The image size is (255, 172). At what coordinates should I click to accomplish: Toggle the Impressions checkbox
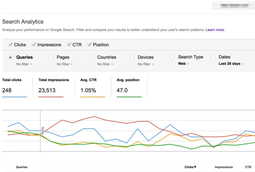(x=34, y=45)
